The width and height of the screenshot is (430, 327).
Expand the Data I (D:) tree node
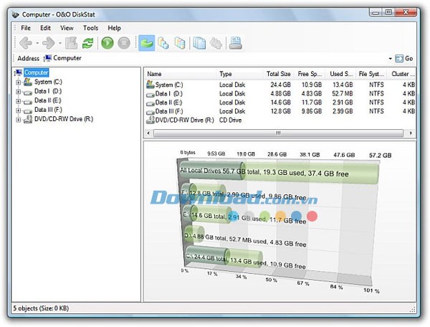(18, 92)
